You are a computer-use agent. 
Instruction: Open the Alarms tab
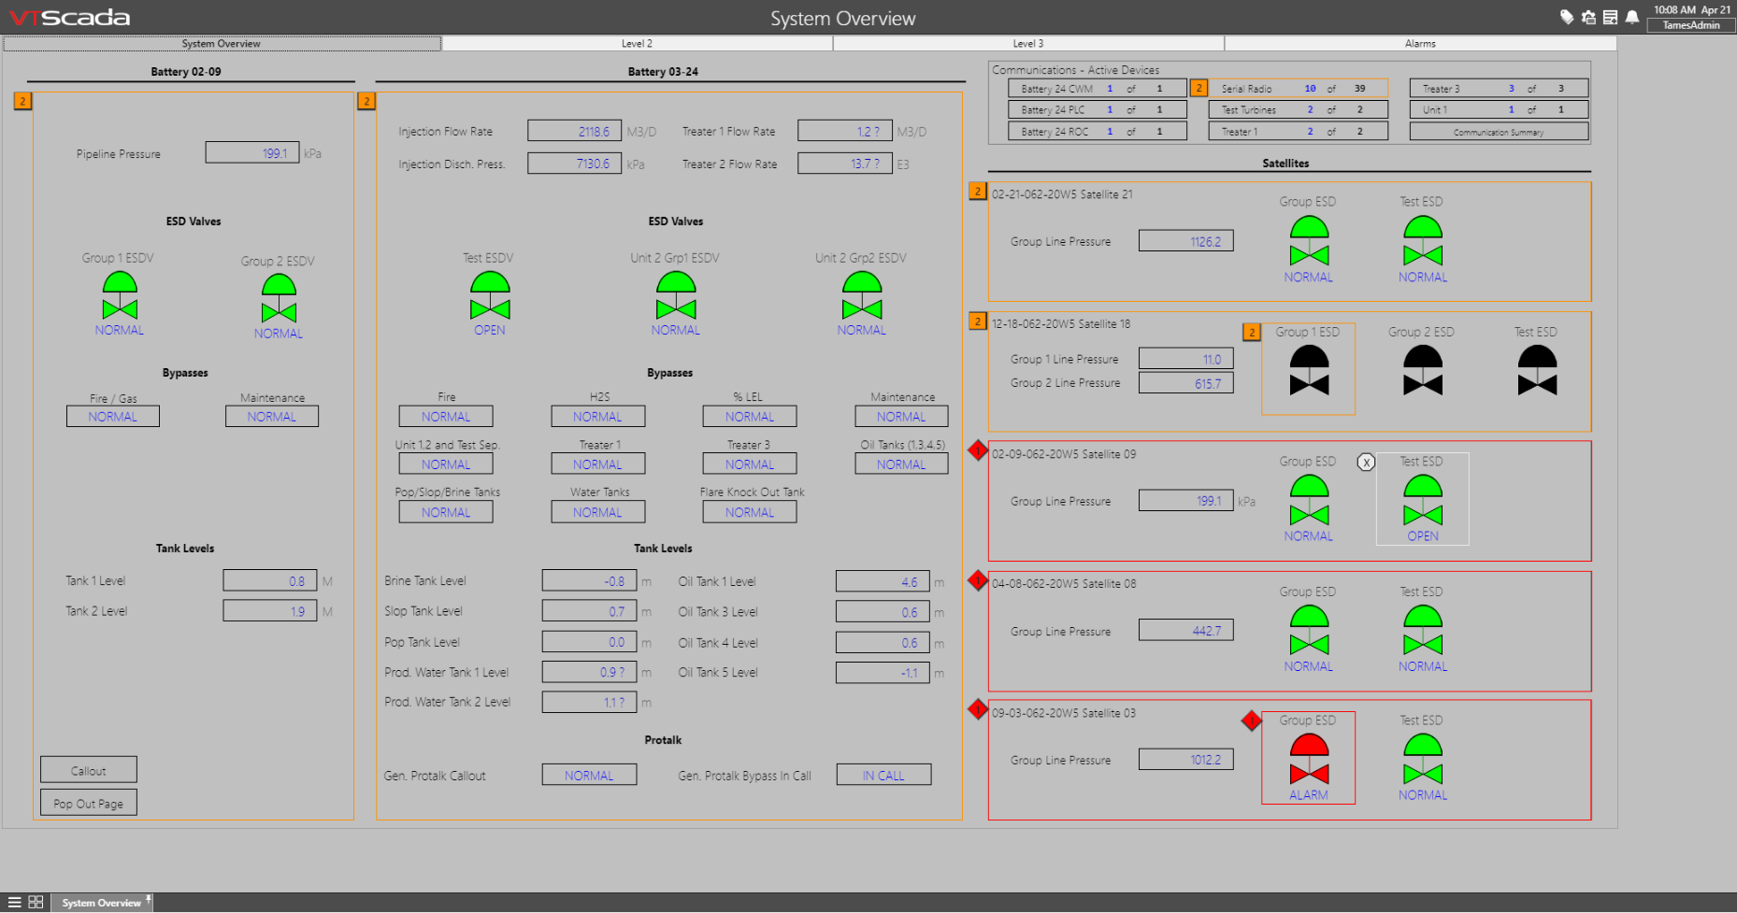click(x=1420, y=44)
